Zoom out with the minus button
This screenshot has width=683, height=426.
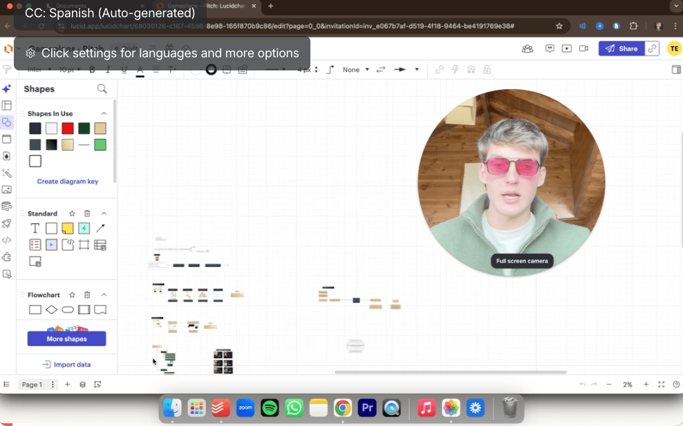tap(609, 385)
